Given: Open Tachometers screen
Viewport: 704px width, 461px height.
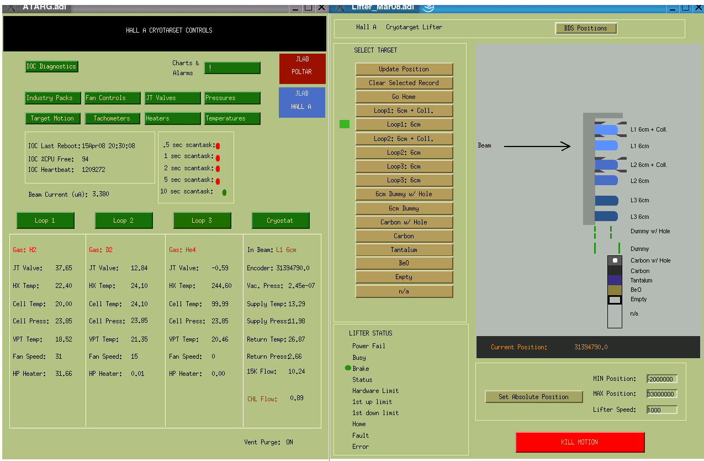Looking at the screenshot, I should click(113, 118).
